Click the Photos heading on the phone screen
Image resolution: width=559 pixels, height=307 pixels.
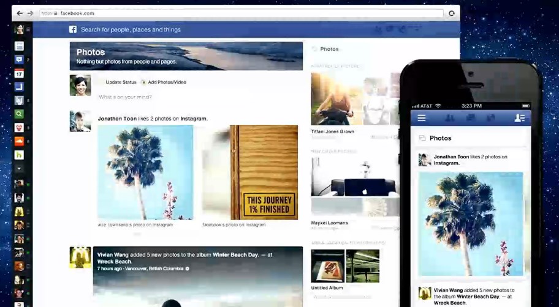pos(440,138)
